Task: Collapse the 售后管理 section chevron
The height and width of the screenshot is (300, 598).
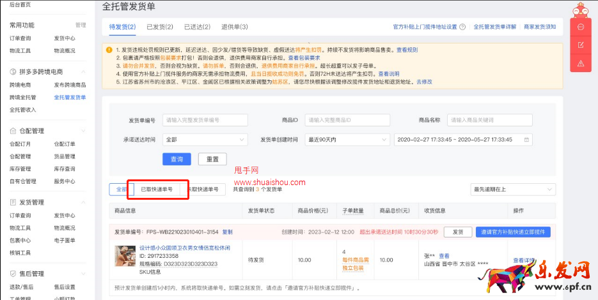Action: (x=84, y=274)
